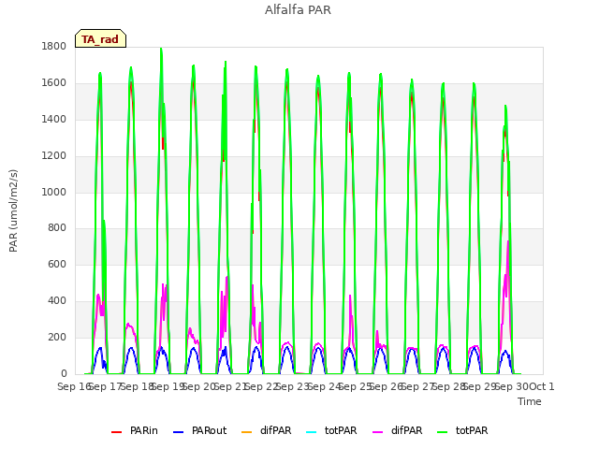Click the 1800 y-axis tick label
The height and width of the screenshot is (449, 599).
click(x=54, y=46)
